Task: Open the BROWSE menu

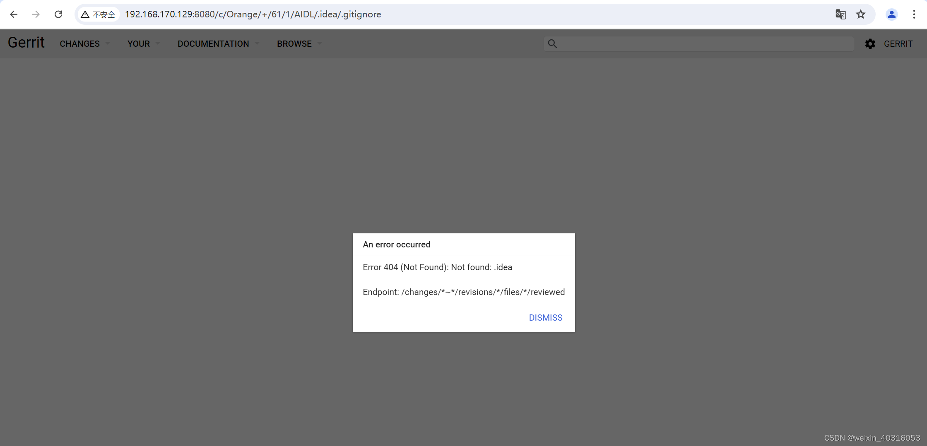Action: pyautogui.click(x=294, y=44)
